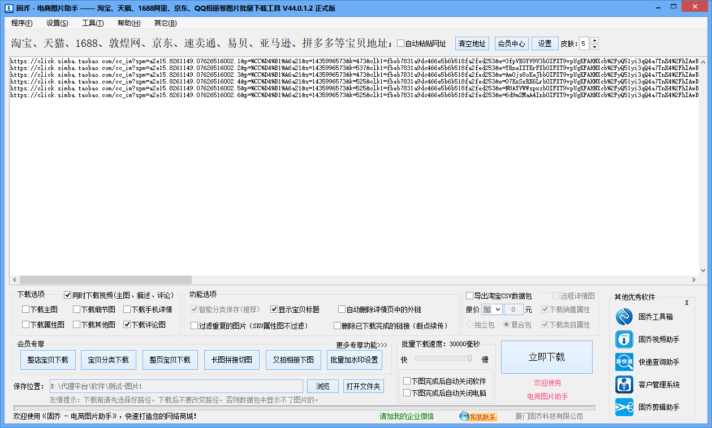This screenshot has height=428, width=712.
Task: Open the 原价 加 dropdown
Action: [491, 309]
